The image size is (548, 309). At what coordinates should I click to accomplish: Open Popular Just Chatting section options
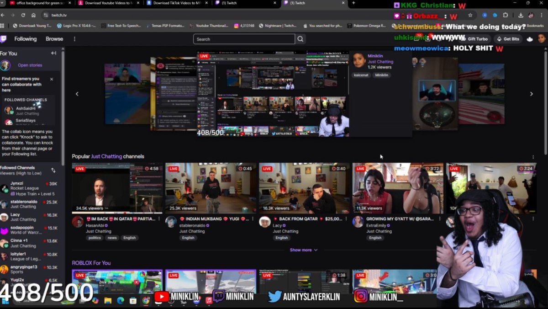tap(533, 157)
